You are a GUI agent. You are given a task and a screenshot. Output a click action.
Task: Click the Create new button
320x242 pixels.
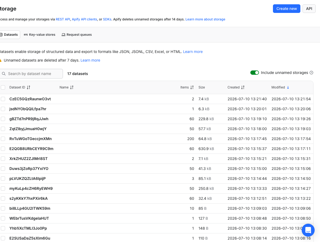(287, 9)
